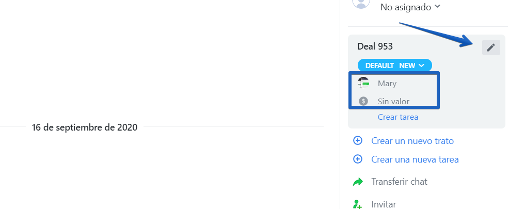Click the Deal 953 title
The width and height of the screenshot is (509, 209).
[375, 46]
